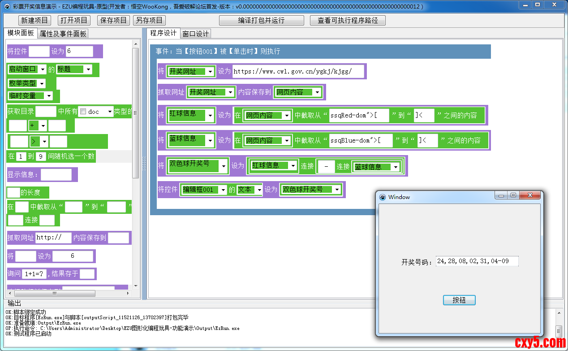Open the 窗口设计 tab
The height and width of the screenshot is (351, 568).
(195, 34)
